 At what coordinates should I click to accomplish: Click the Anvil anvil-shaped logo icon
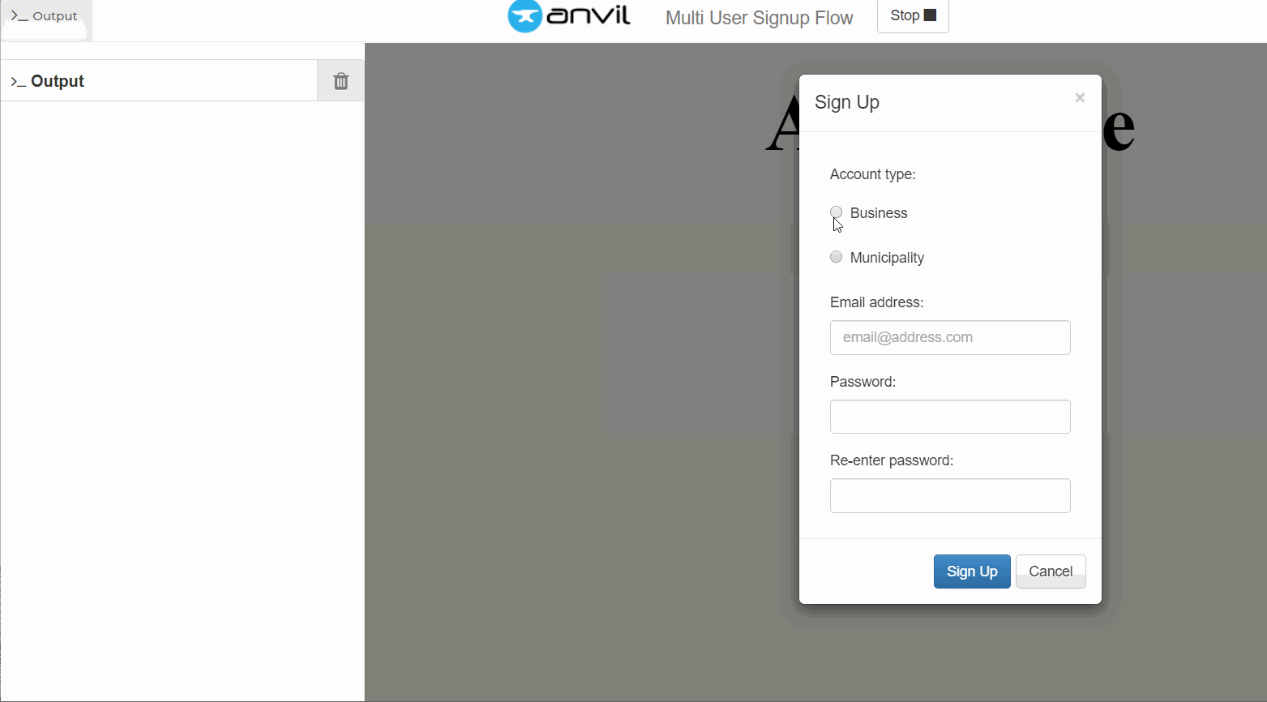(x=524, y=16)
